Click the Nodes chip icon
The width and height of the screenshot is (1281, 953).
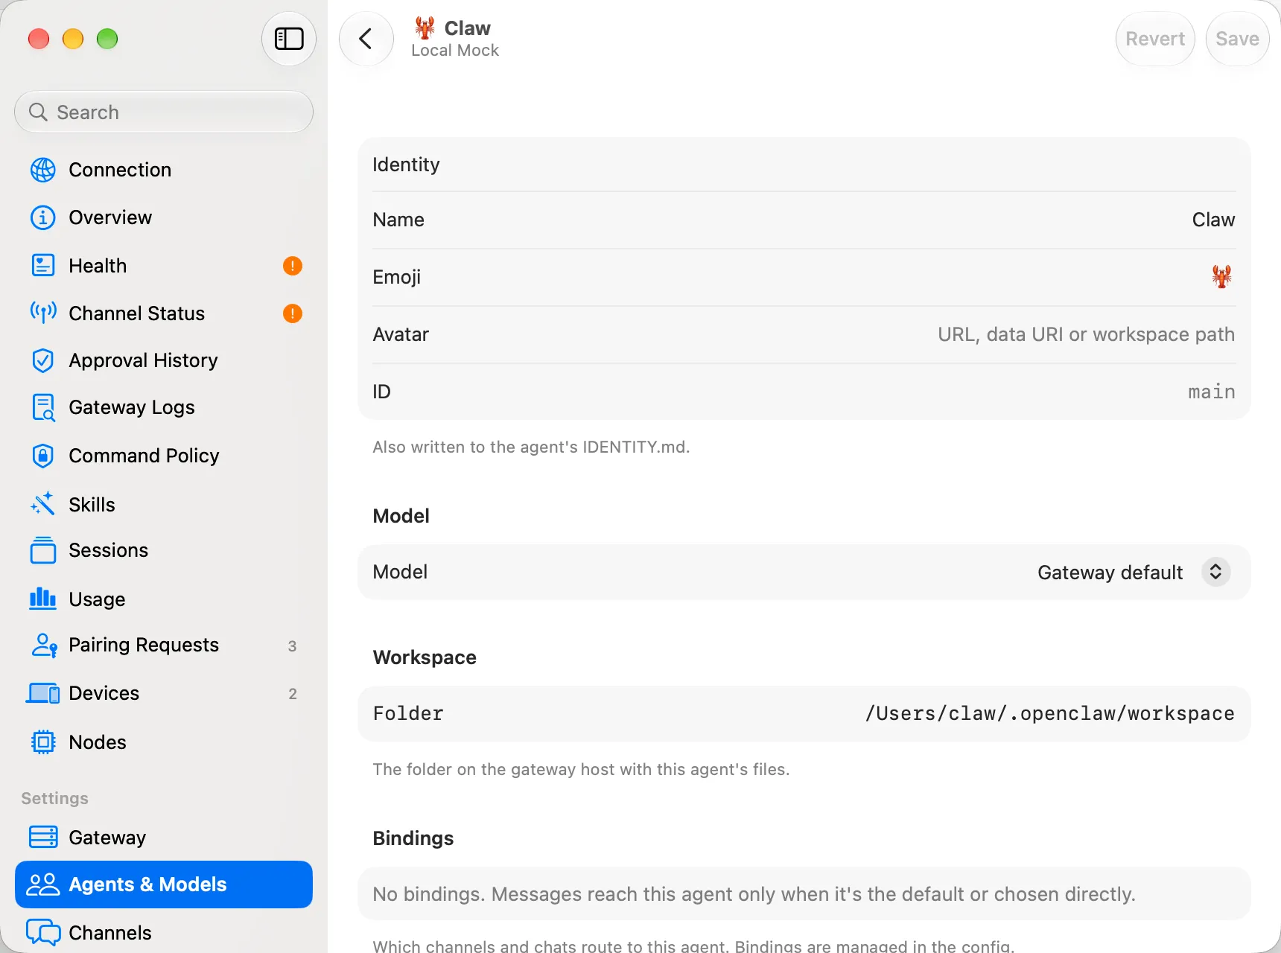[x=43, y=742]
